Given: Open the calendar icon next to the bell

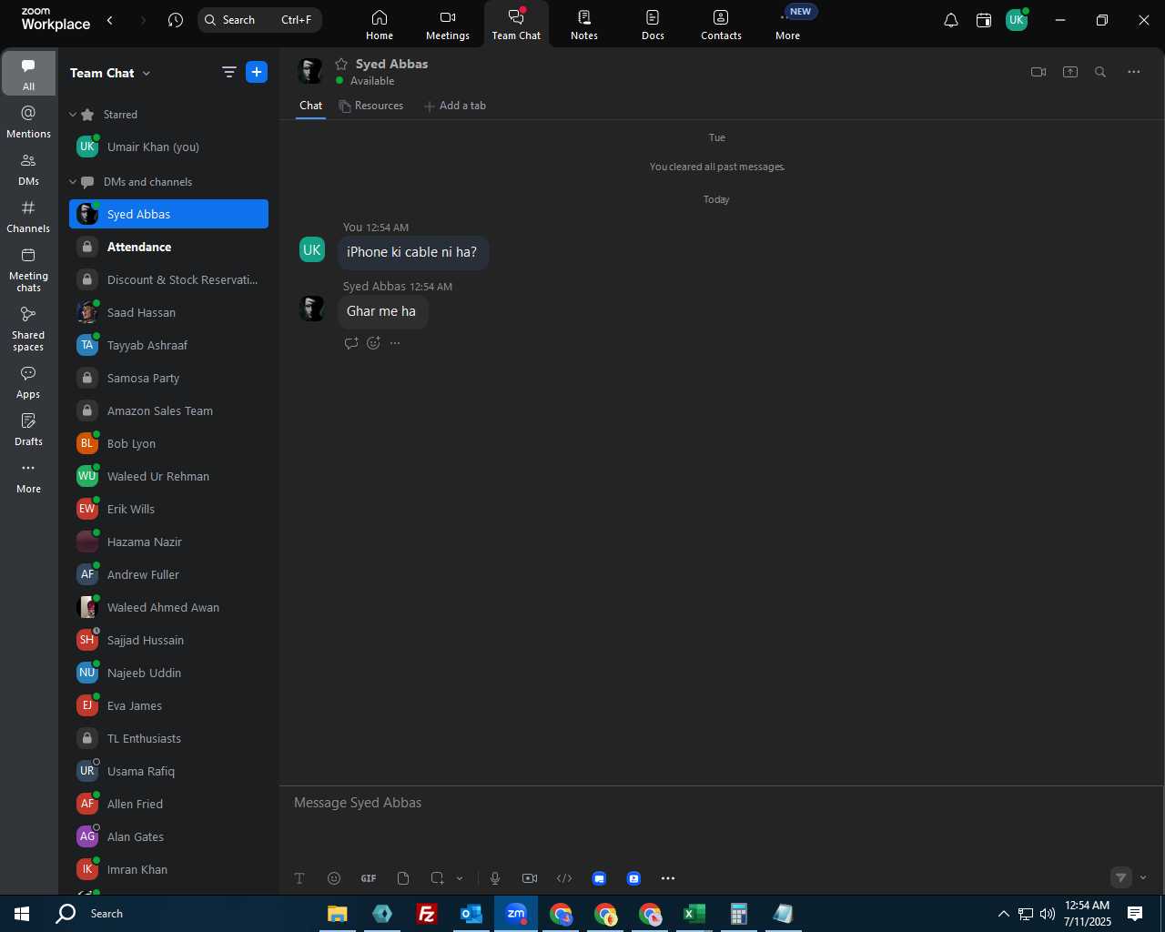Looking at the screenshot, I should (x=984, y=20).
